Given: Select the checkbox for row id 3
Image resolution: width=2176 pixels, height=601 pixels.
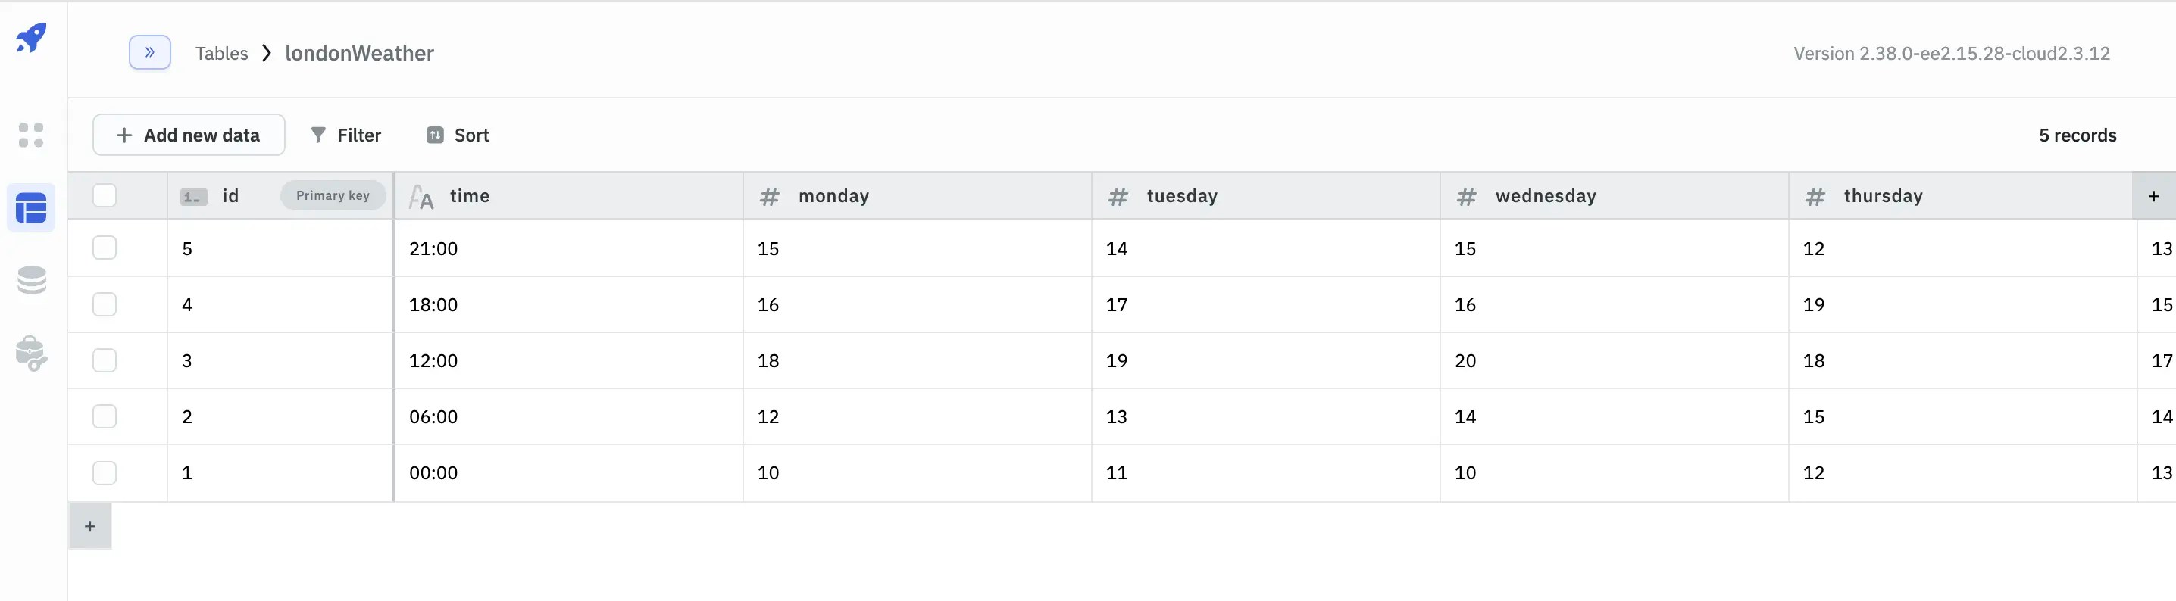Looking at the screenshot, I should click(105, 360).
